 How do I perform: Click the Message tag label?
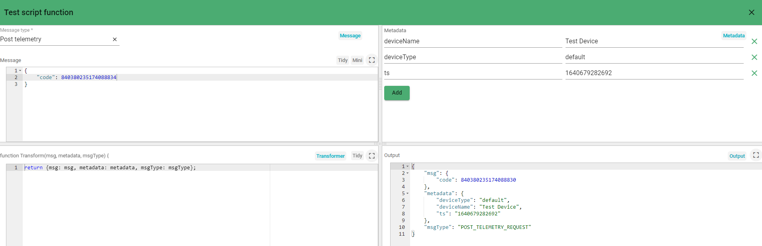click(350, 36)
